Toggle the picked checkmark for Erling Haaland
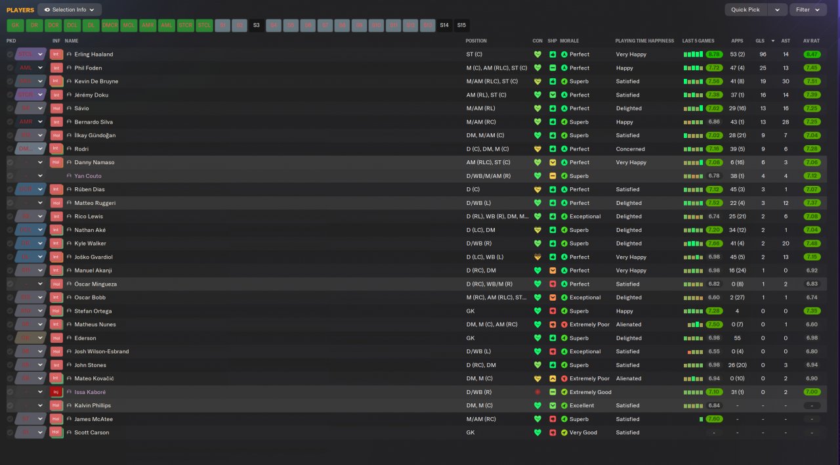Screen dimensions: 840x465 (x=10, y=55)
